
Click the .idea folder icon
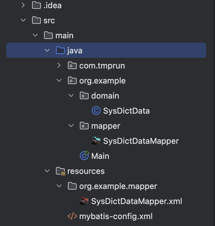click(x=36, y=5)
